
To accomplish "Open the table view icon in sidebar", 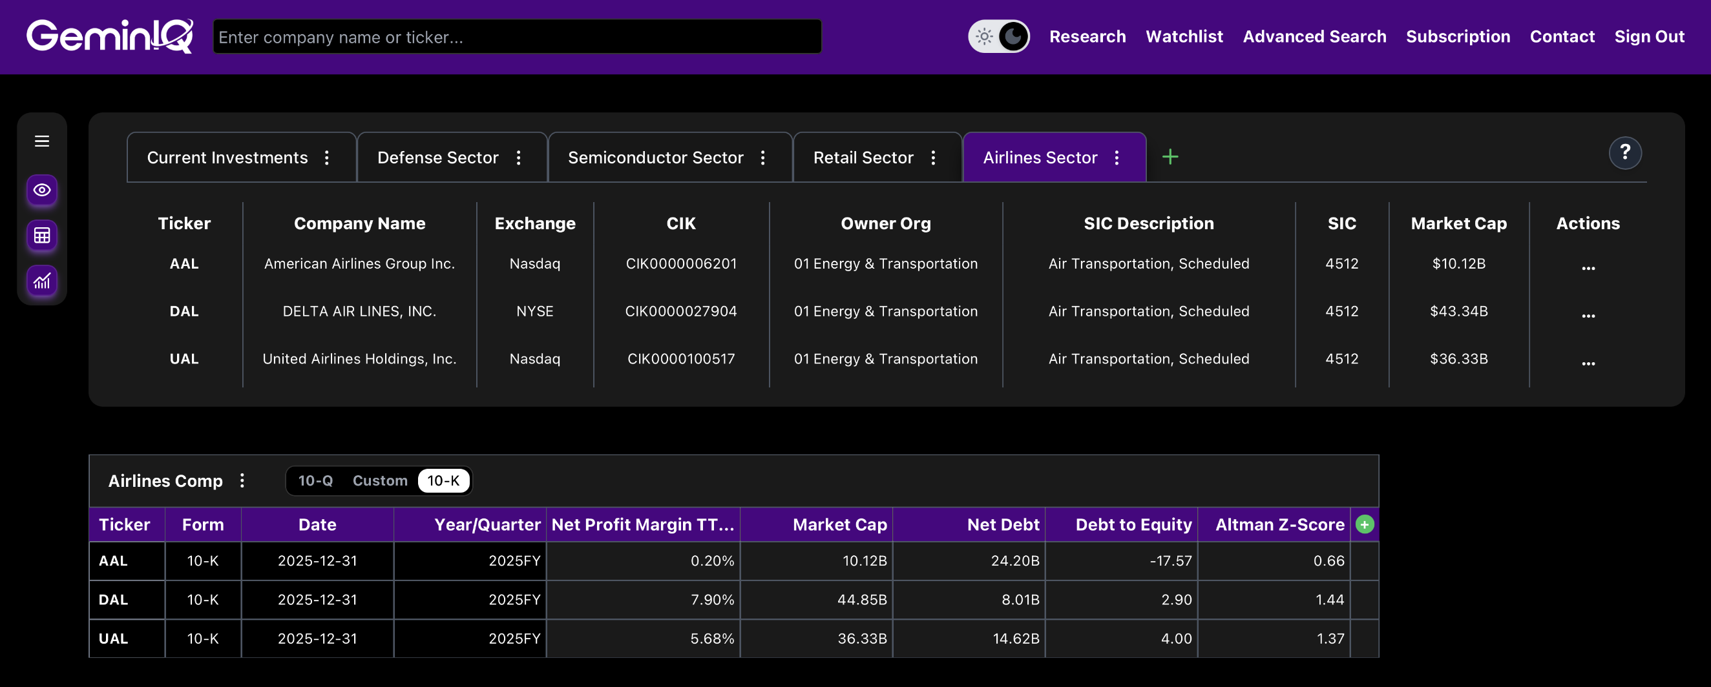I will (x=41, y=236).
